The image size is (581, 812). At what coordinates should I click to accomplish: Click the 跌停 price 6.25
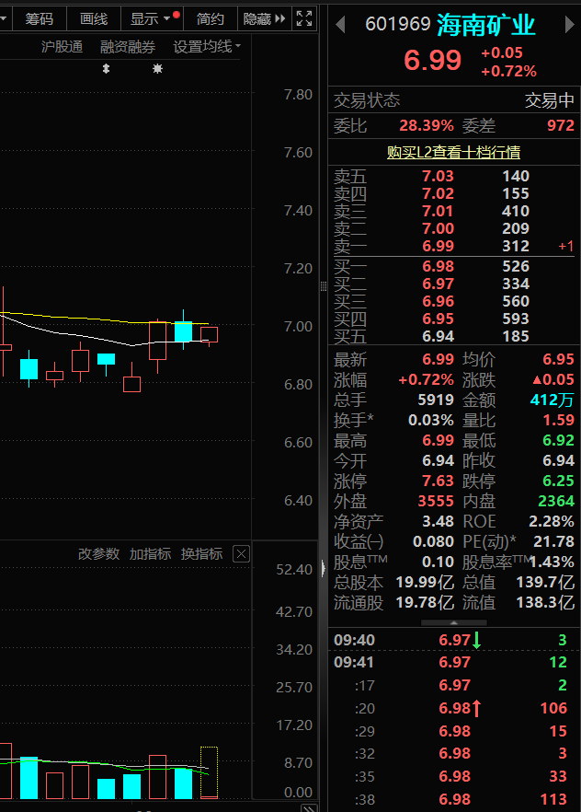pyautogui.click(x=558, y=481)
